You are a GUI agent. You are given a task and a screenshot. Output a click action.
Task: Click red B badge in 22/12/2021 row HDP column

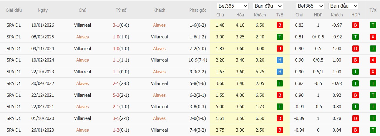coord(355,95)
